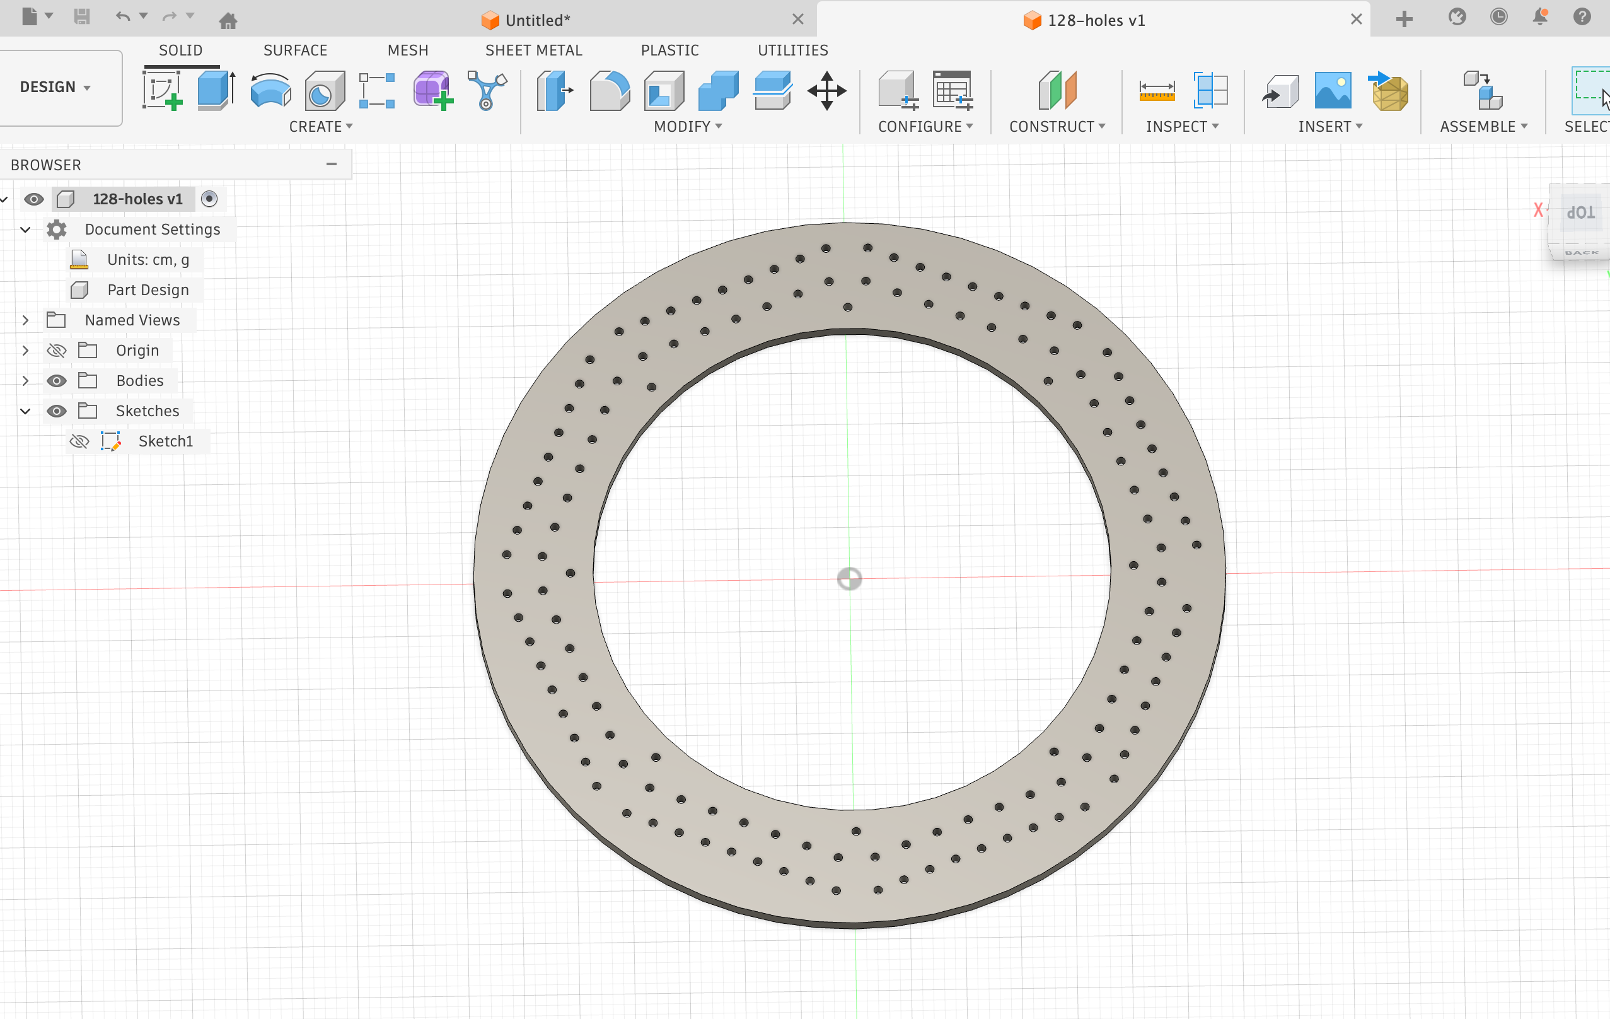Expand the Named Views folder

(x=25, y=320)
